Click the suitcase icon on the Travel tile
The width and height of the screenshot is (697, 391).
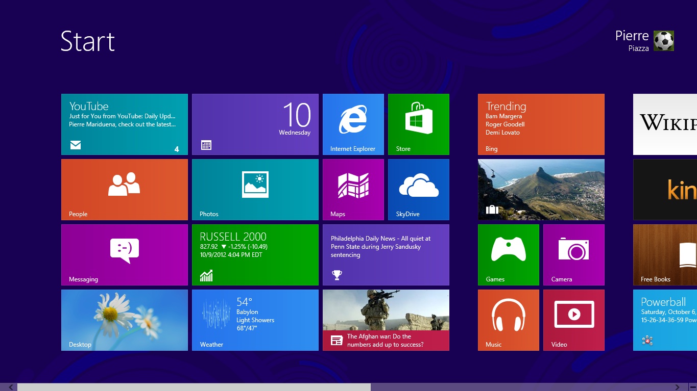tap(492, 209)
